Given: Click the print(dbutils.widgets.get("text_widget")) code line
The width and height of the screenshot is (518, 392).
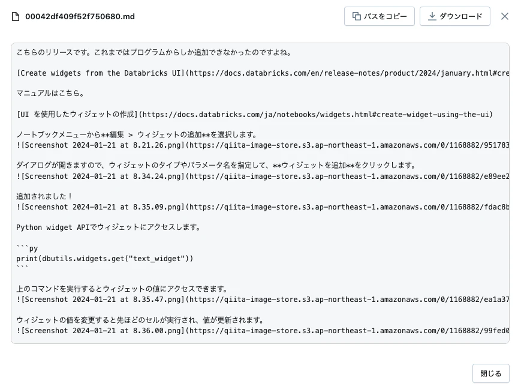Looking at the screenshot, I should pyautogui.click(x=105, y=259).
